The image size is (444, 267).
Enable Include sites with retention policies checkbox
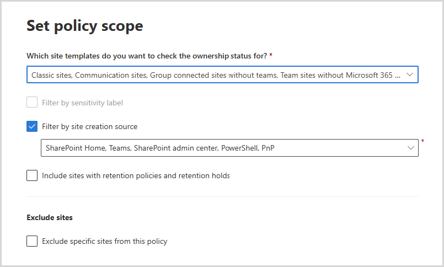[32, 176]
